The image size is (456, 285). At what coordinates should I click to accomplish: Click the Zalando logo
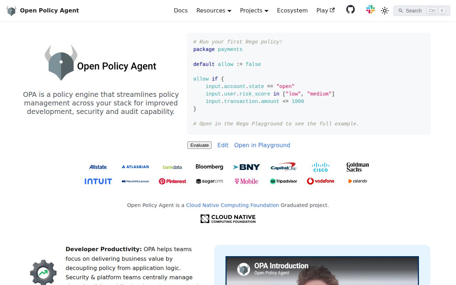click(x=358, y=181)
